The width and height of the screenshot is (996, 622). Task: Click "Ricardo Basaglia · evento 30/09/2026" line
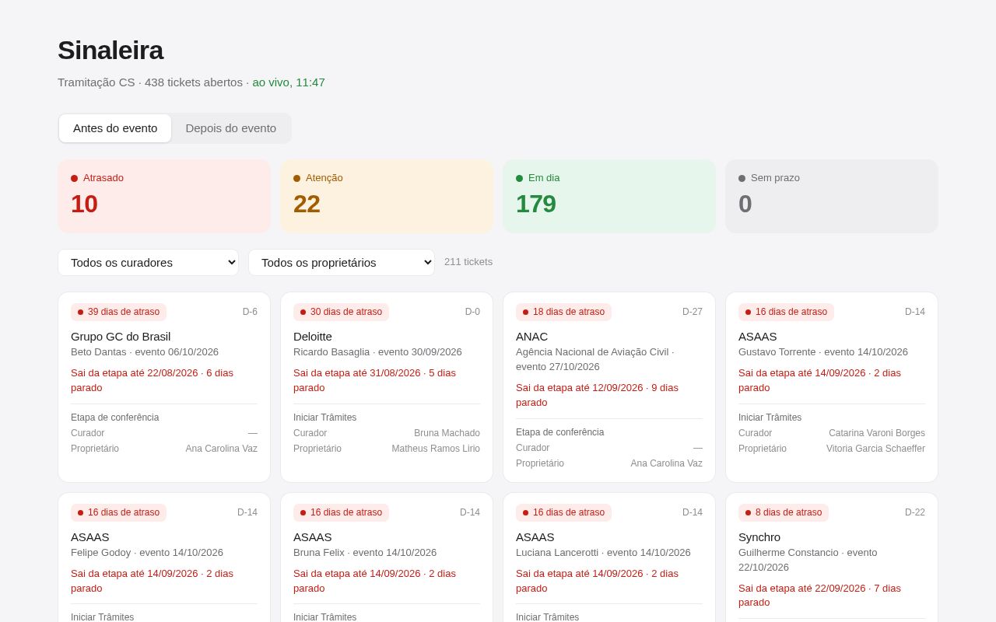pos(377,352)
